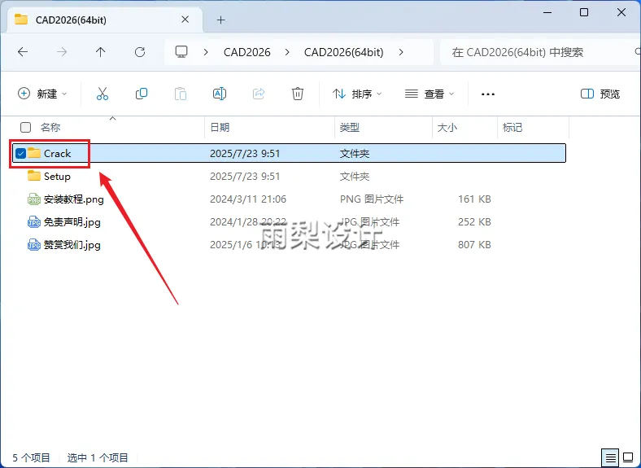This screenshot has height=468, width=641.
Task: Expand chevron after CAD2026(64bit) breadcrumb
Action: (x=401, y=52)
